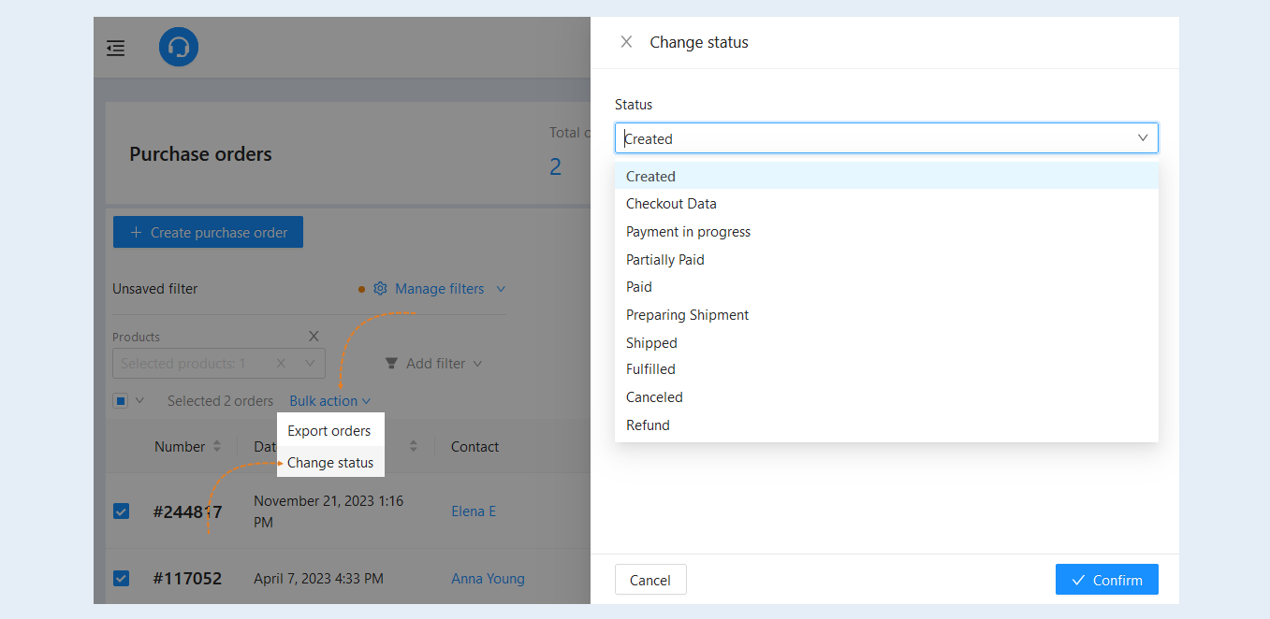The image size is (1270, 619).
Task: Open the Selected products dropdown arrow
Action: [x=310, y=364]
